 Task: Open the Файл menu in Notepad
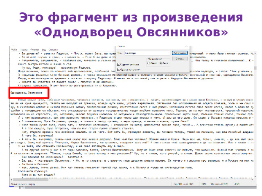click(14, 49)
